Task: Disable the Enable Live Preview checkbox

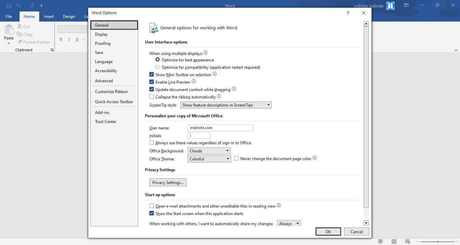Action: [151, 82]
